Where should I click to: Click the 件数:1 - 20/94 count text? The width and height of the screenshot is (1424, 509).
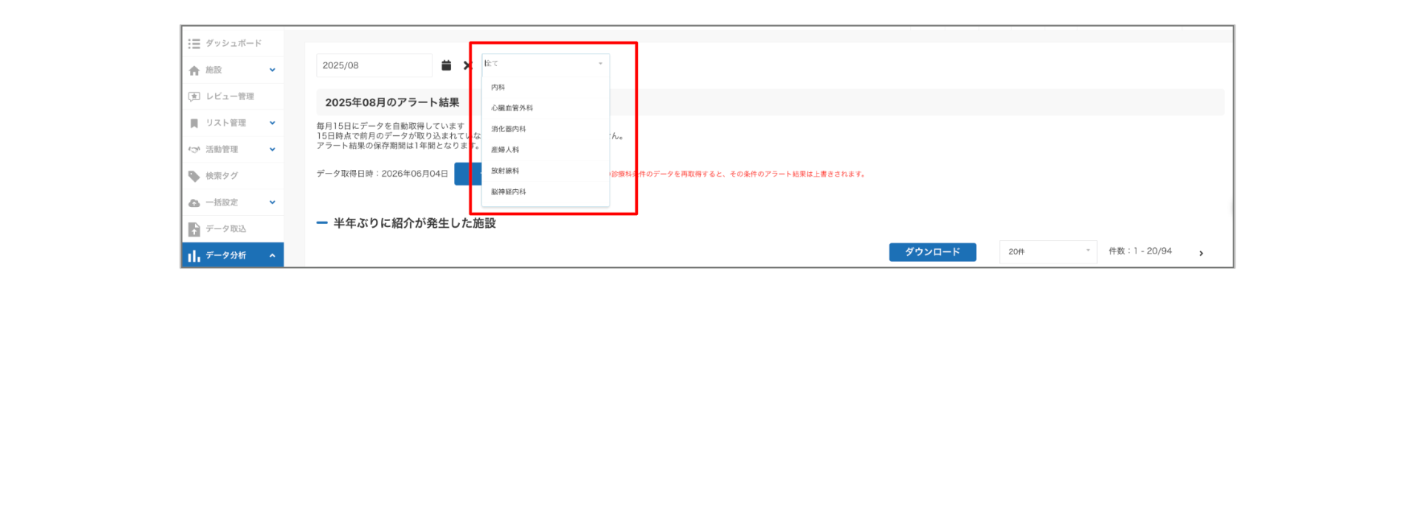pos(1140,252)
